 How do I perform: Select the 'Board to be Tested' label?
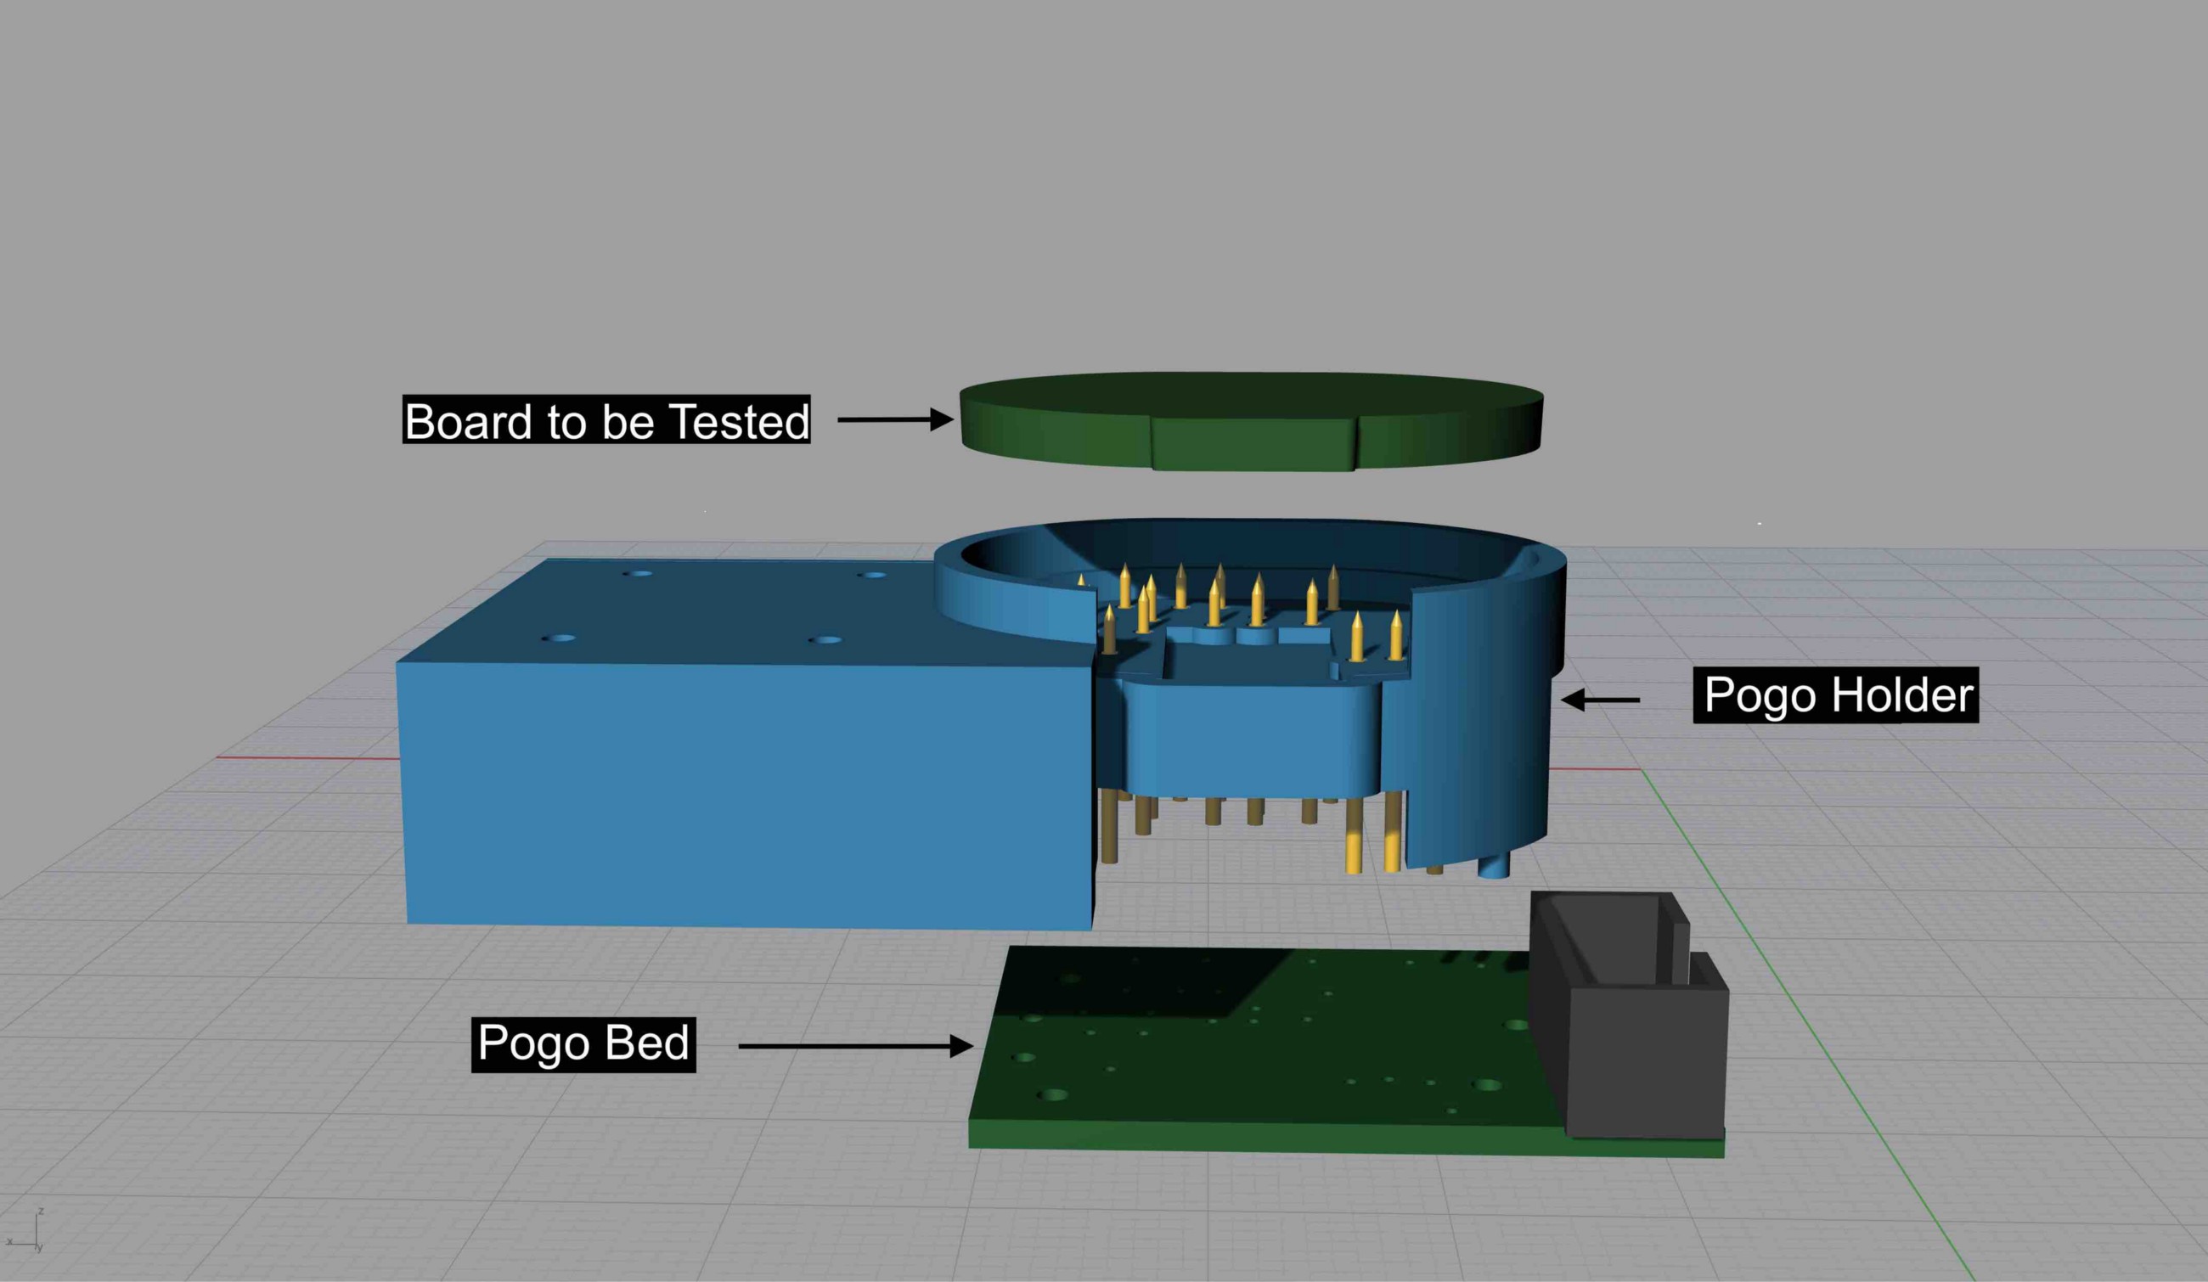[606, 420]
